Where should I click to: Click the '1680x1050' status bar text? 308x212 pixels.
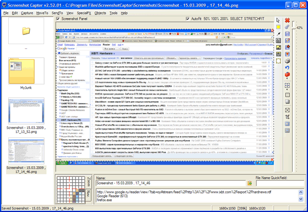tap(227, 208)
